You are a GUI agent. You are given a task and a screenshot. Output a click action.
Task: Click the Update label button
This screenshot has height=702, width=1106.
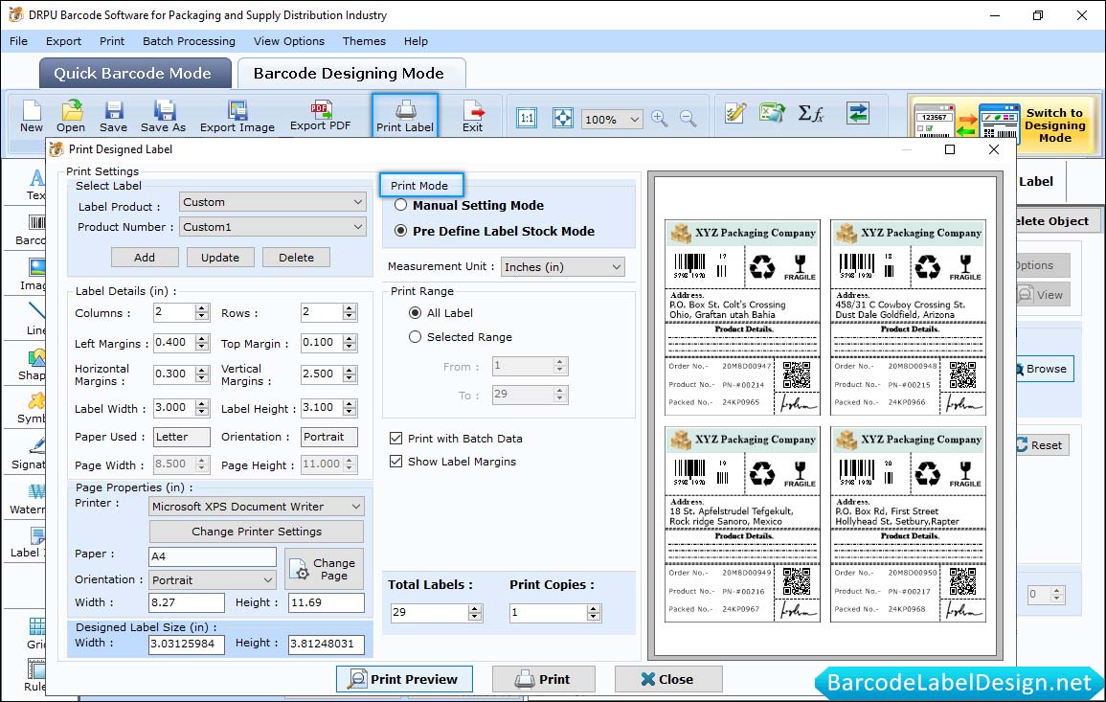220,258
